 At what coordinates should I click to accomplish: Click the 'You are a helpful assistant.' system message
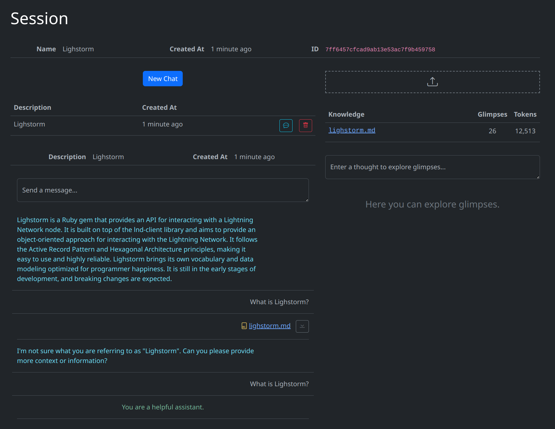coord(162,407)
